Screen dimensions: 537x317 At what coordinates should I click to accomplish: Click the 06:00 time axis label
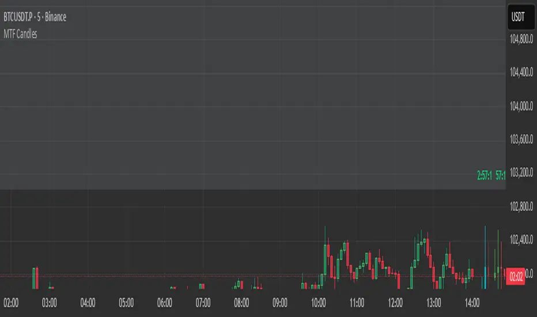coord(165,303)
